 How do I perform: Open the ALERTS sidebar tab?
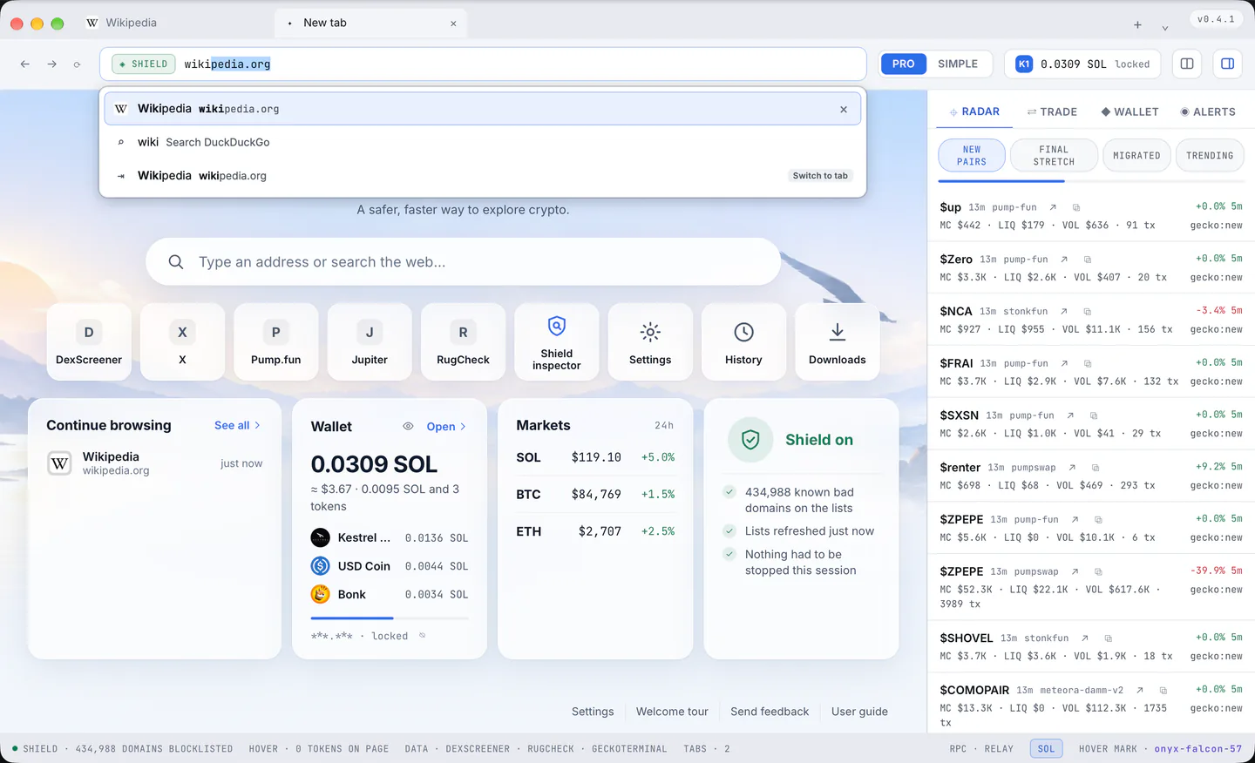(x=1208, y=111)
